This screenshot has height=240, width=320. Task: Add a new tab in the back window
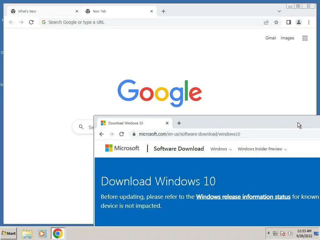[x=163, y=11]
